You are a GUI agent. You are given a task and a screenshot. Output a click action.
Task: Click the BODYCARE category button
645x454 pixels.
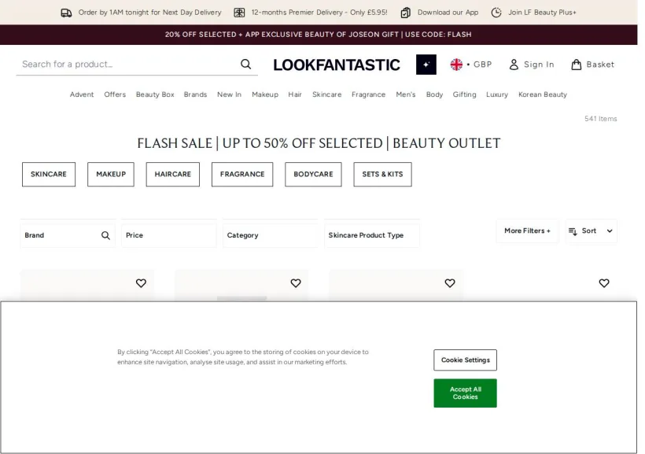coord(313,175)
